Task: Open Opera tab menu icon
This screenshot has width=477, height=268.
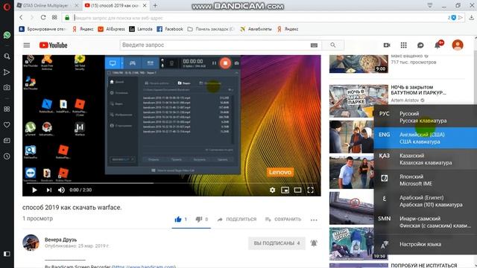Action: point(430,5)
